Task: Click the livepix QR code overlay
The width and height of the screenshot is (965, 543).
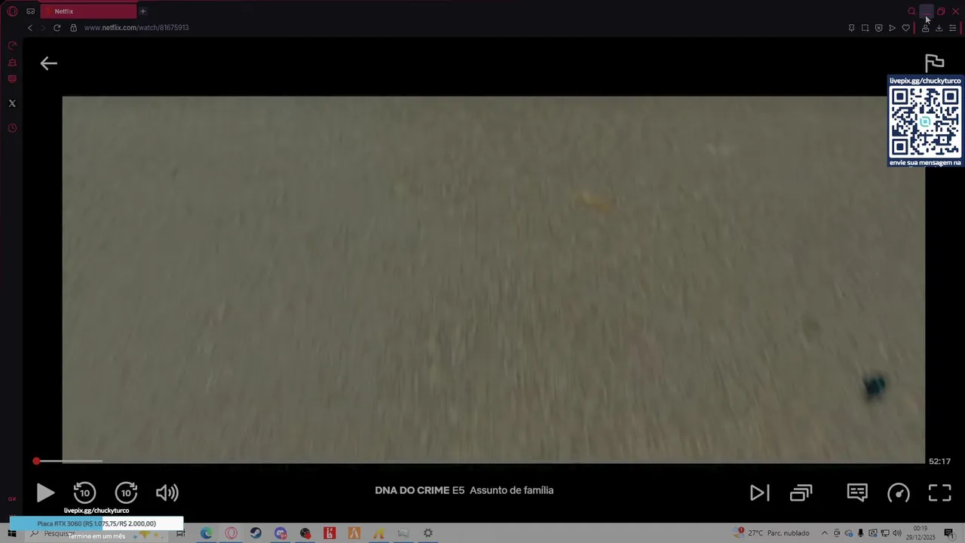Action: click(x=925, y=122)
